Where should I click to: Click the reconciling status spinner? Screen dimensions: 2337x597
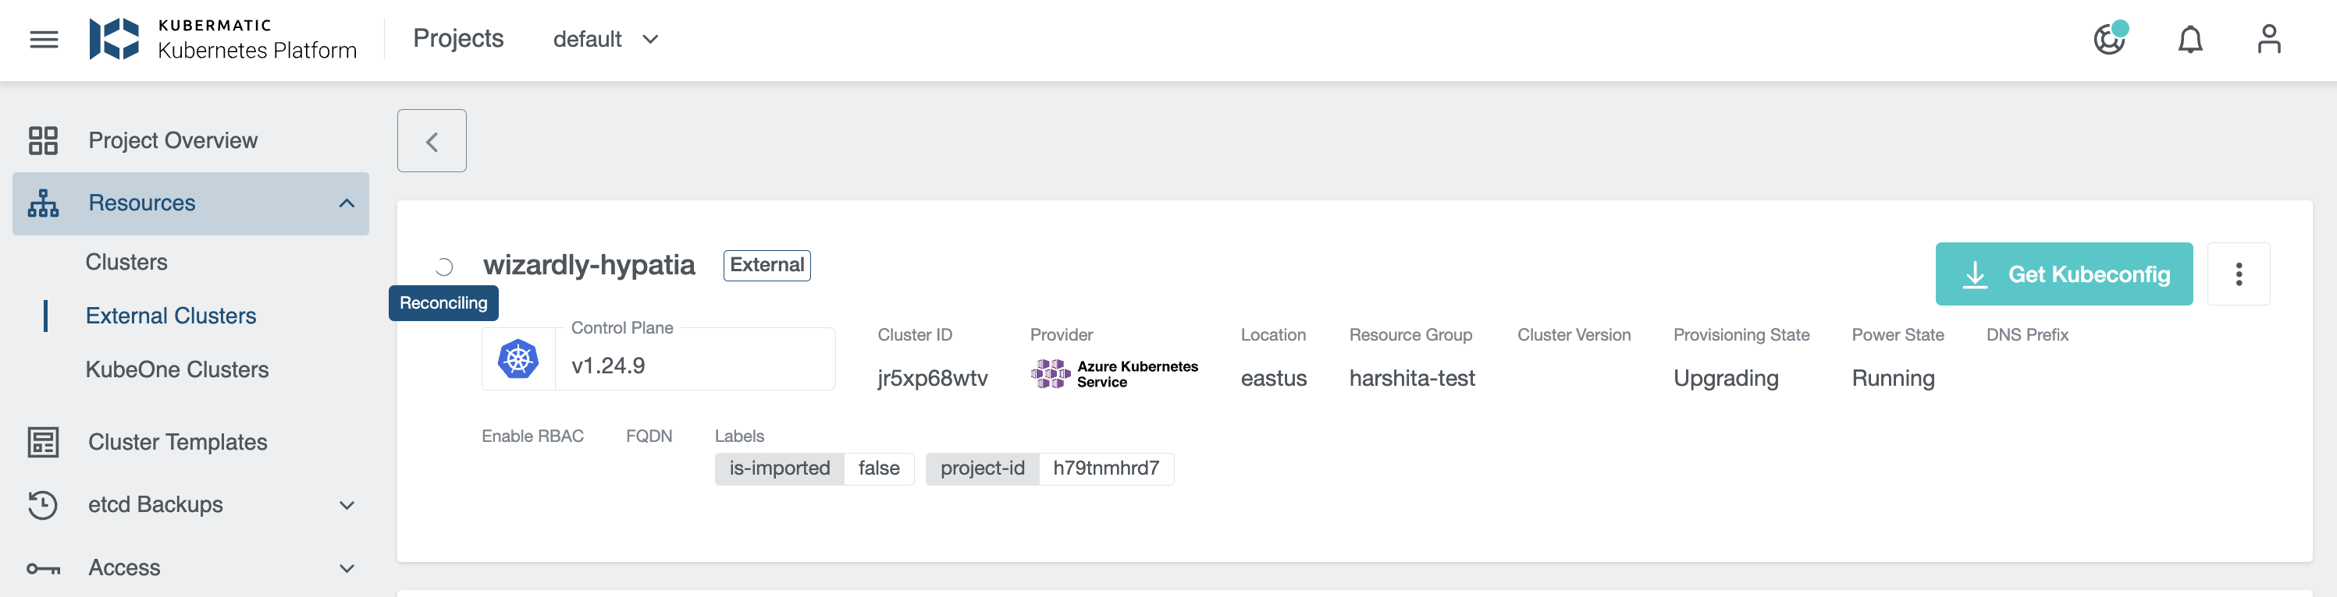click(x=443, y=267)
